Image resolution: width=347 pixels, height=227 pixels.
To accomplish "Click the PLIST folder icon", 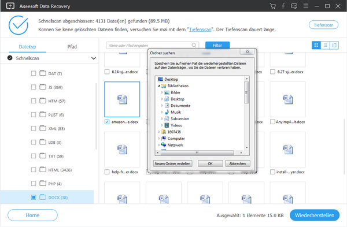I will (43, 114).
